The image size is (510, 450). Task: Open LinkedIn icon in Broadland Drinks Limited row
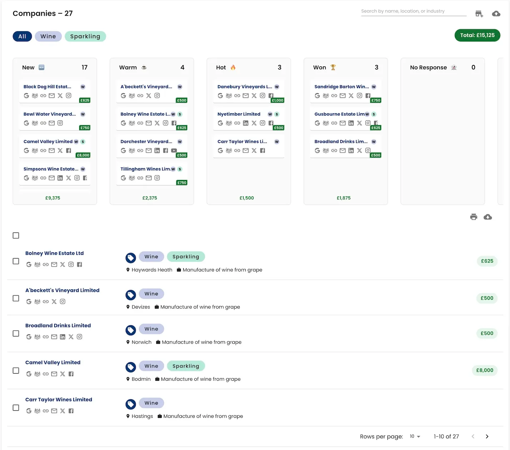click(62, 337)
